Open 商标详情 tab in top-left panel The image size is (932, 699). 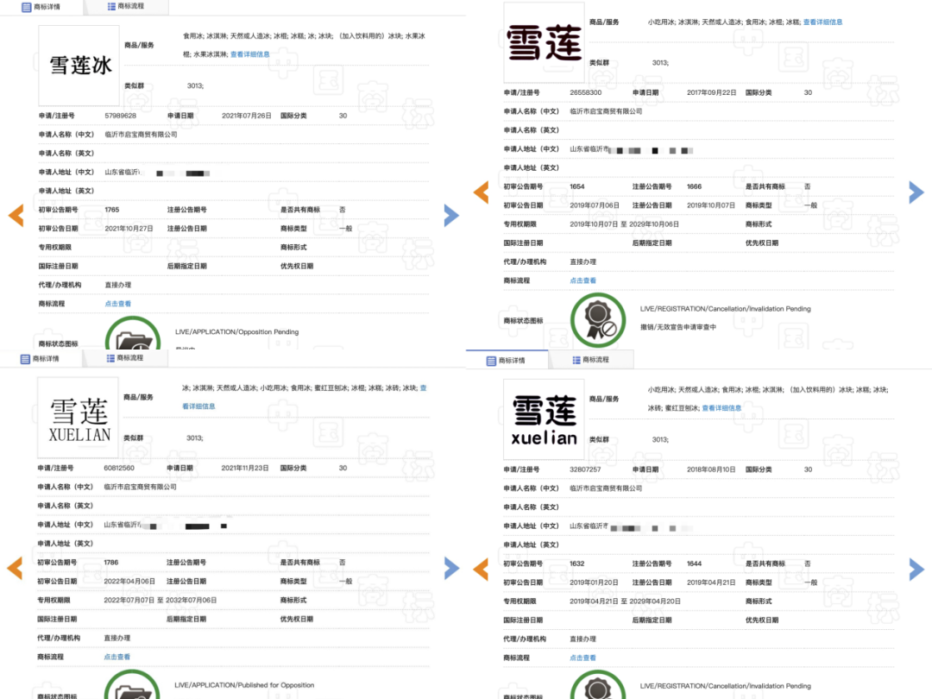click(x=41, y=7)
